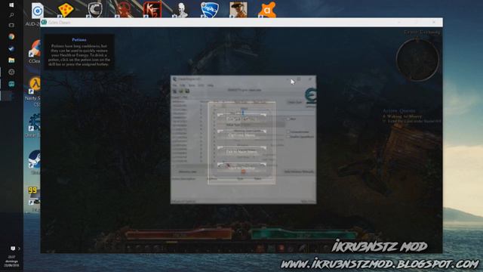The width and height of the screenshot is (483, 272).
Task: Click the Memory view button
Action: 188,172
